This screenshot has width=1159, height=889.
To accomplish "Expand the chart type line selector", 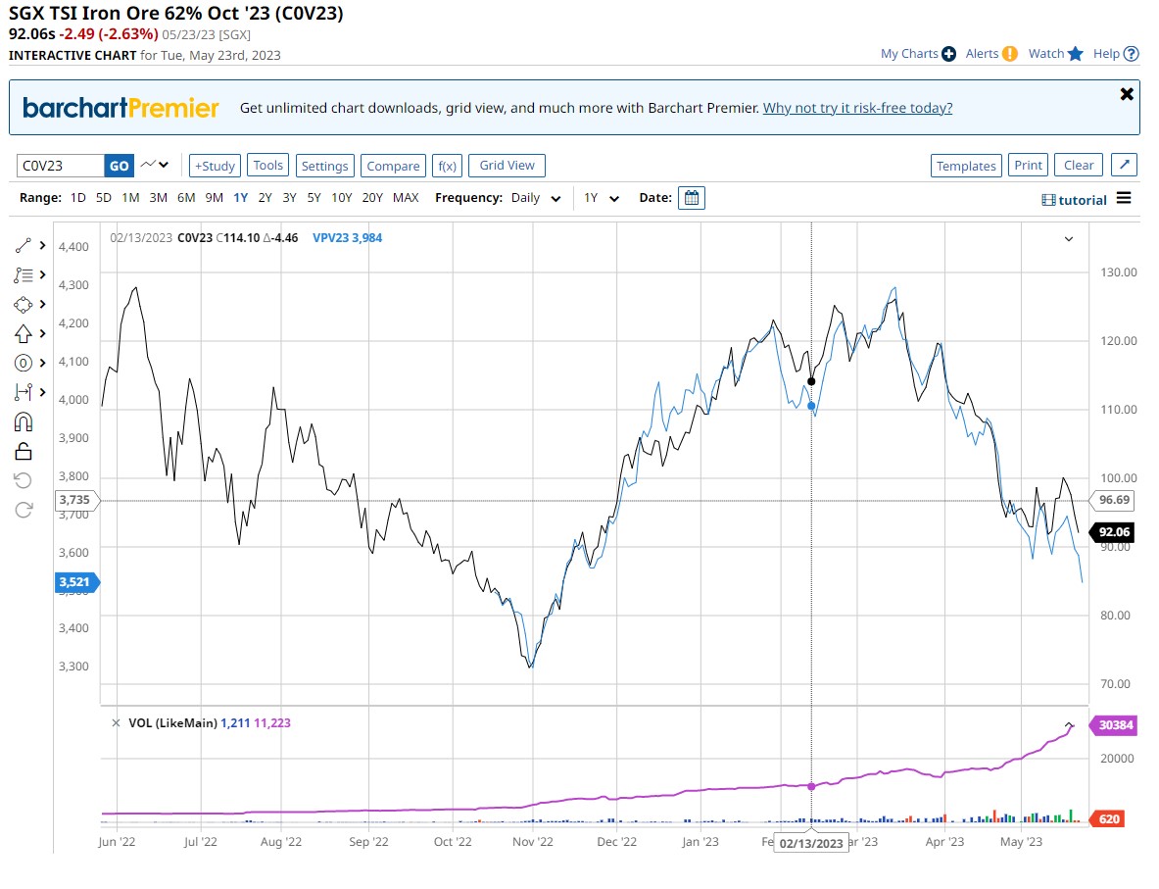I will pyautogui.click(x=155, y=165).
